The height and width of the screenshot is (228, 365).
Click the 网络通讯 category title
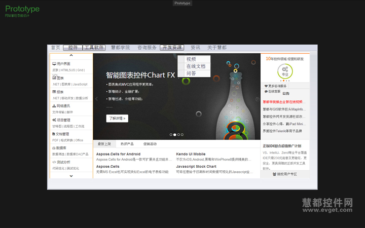[x=63, y=106]
